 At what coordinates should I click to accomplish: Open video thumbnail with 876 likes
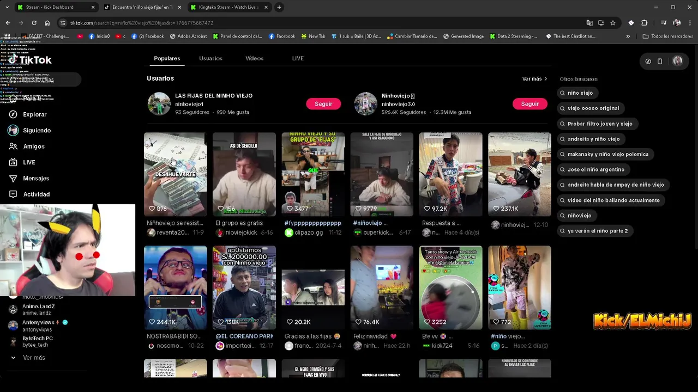[x=175, y=174]
